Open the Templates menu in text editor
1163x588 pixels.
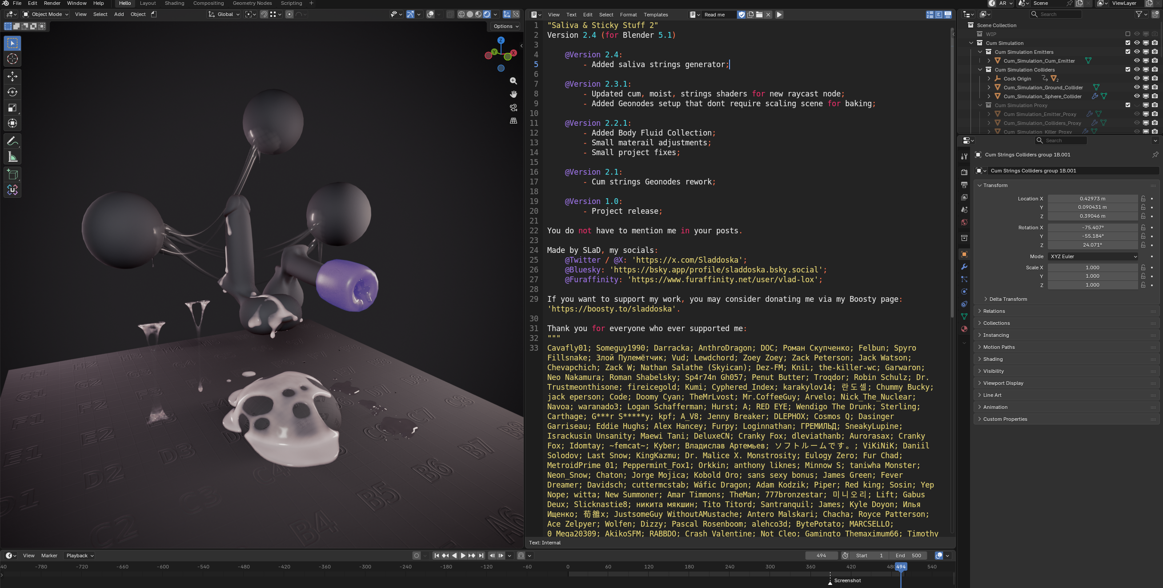tap(656, 15)
